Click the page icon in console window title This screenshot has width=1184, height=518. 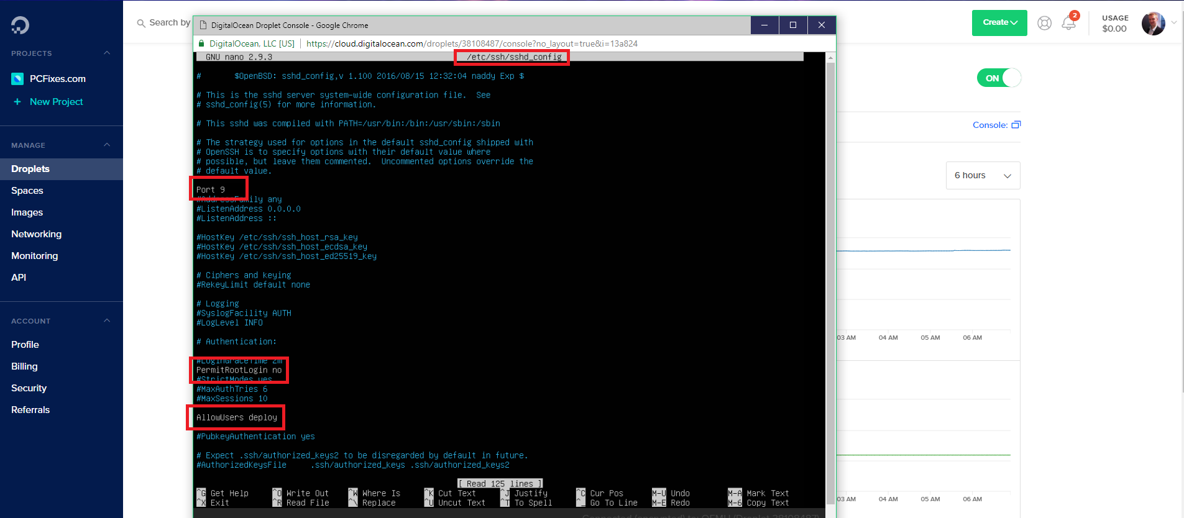click(x=203, y=25)
